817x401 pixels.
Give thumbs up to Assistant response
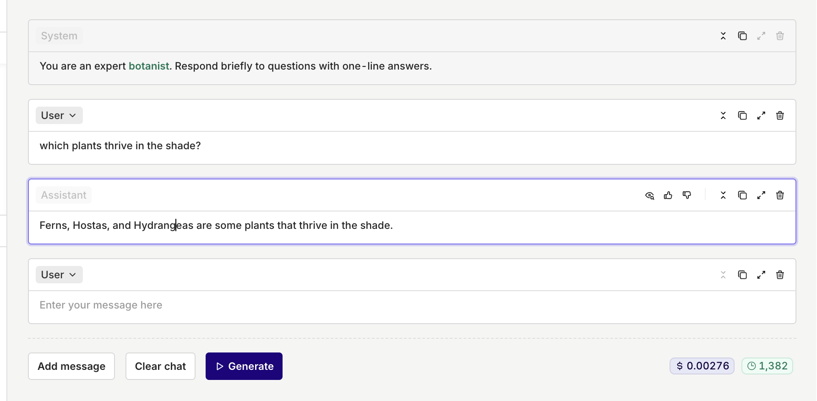668,195
